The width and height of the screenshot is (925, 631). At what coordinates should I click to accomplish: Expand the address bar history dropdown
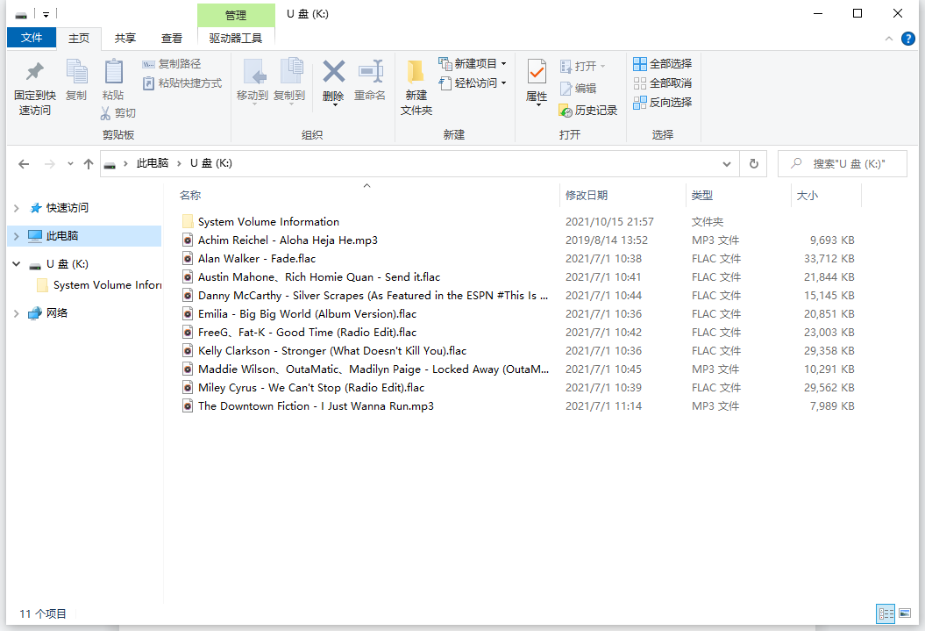click(x=727, y=163)
